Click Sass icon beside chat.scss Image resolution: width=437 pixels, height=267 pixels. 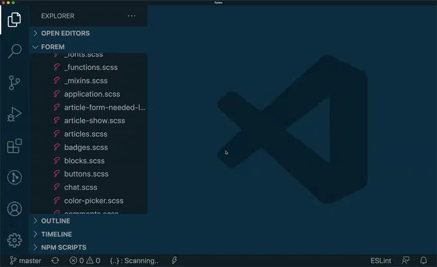(x=57, y=187)
